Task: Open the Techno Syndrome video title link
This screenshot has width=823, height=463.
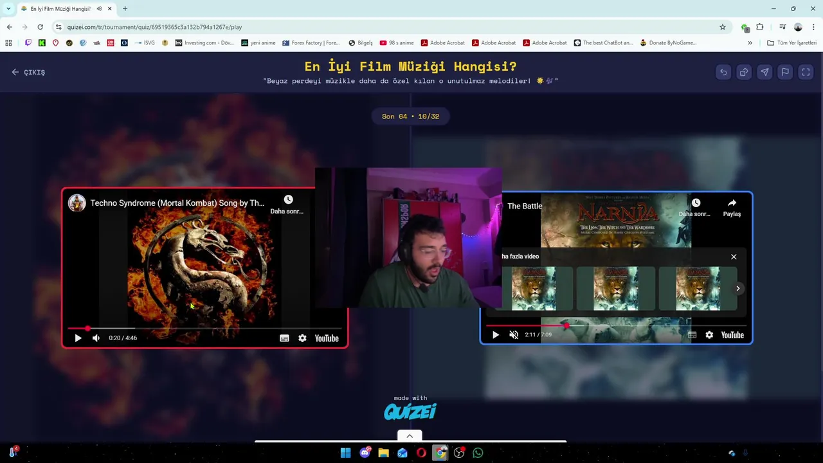Action: (x=177, y=203)
